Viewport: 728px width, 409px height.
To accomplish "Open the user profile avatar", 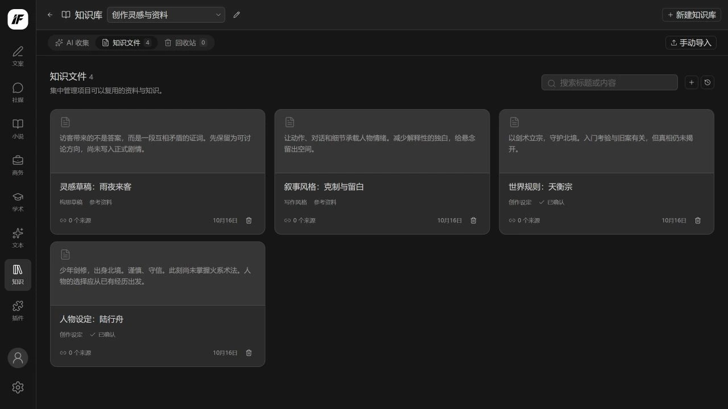I will click(18, 358).
